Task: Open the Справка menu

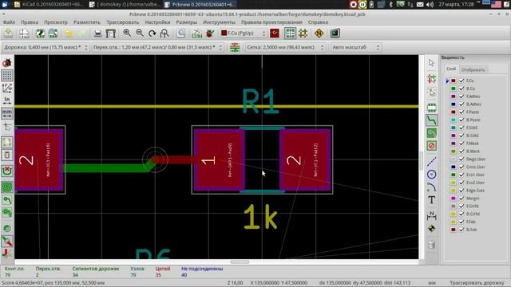Action: pos(318,22)
